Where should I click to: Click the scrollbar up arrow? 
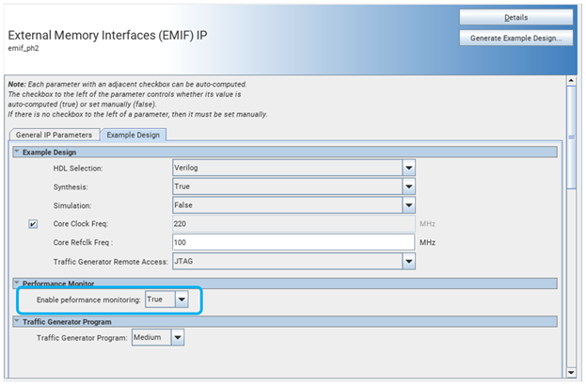[570, 80]
